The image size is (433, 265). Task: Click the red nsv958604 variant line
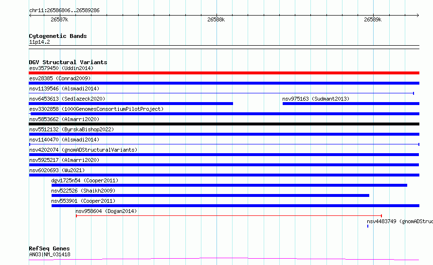(x=229, y=216)
